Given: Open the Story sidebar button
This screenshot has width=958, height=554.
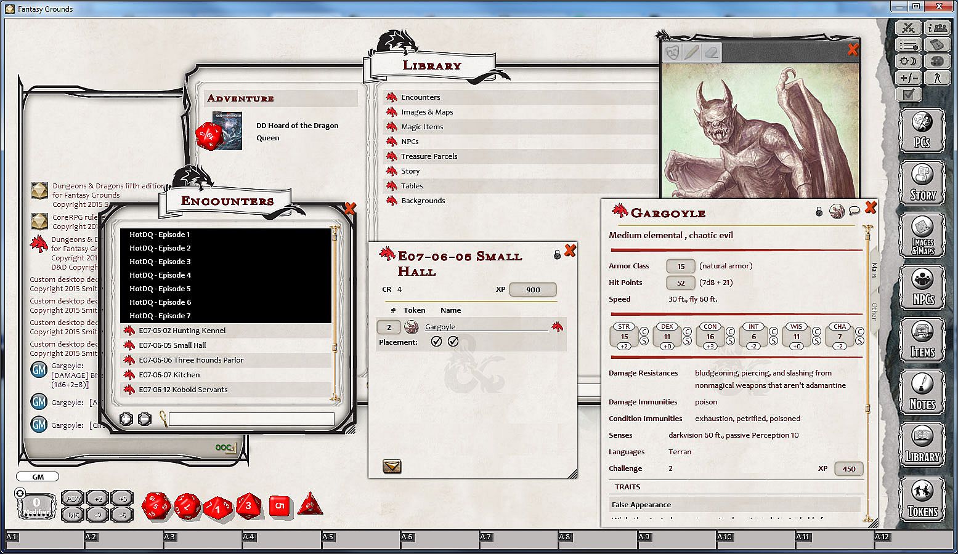Looking at the screenshot, I should tap(922, 183).
